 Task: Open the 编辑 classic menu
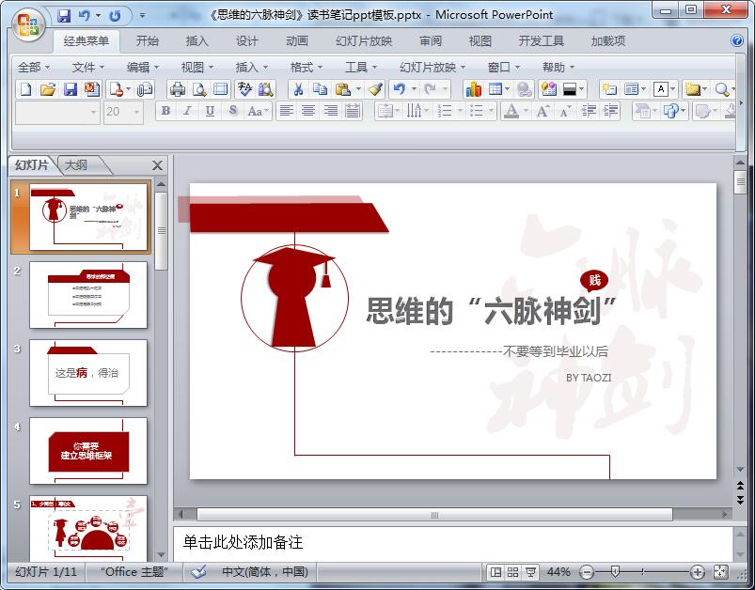click(143, 68)
